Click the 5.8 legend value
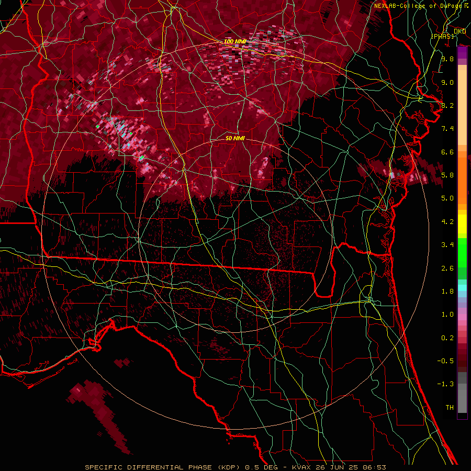 coord(447,175)
